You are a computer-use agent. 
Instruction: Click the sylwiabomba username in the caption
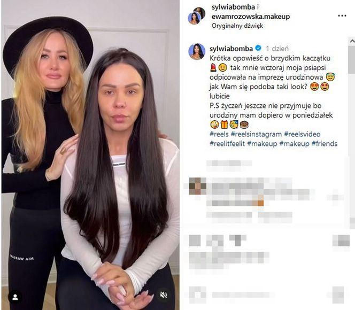pyautogui.click(x=231, y=49)
